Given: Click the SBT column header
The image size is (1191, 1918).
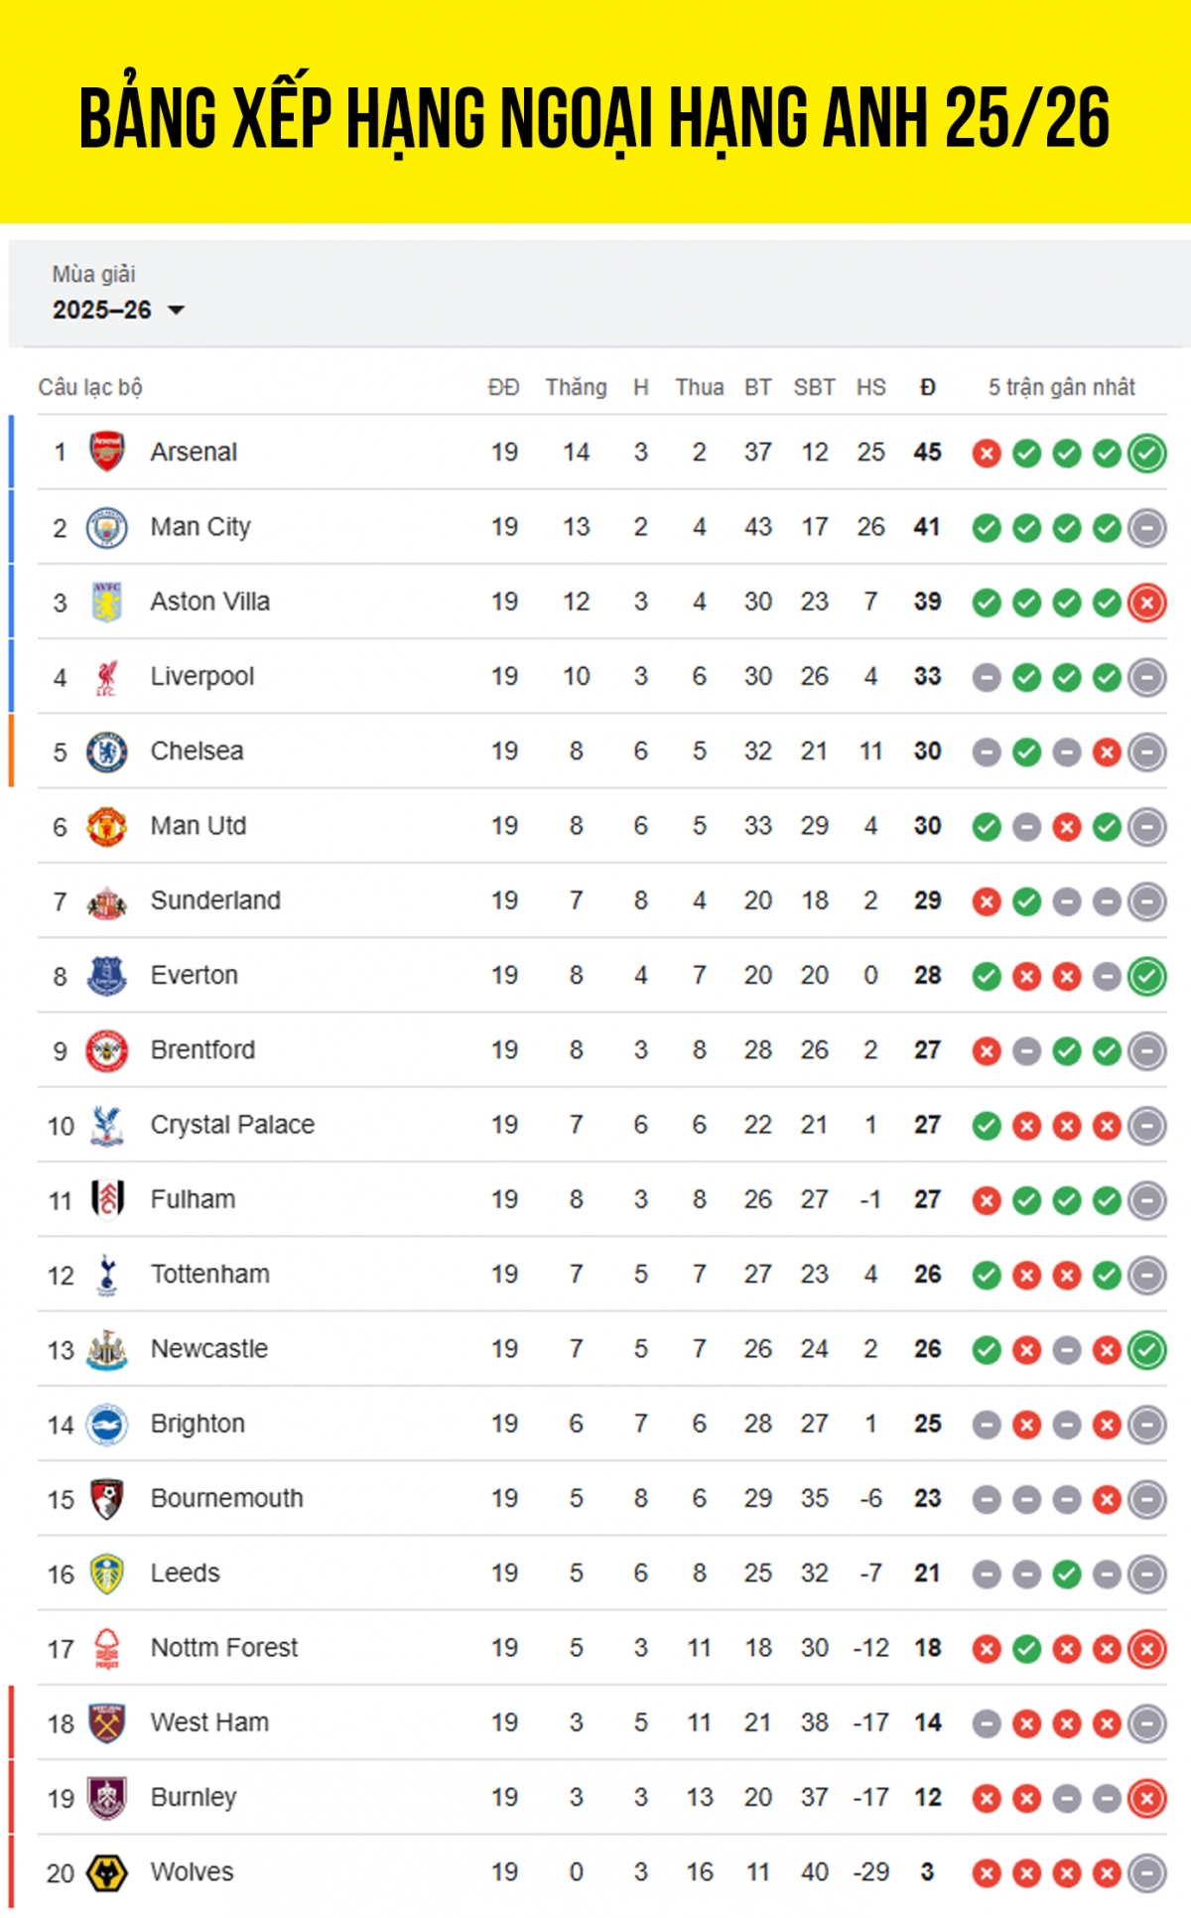Looking at the screenshot, I should tap(814, 387).
